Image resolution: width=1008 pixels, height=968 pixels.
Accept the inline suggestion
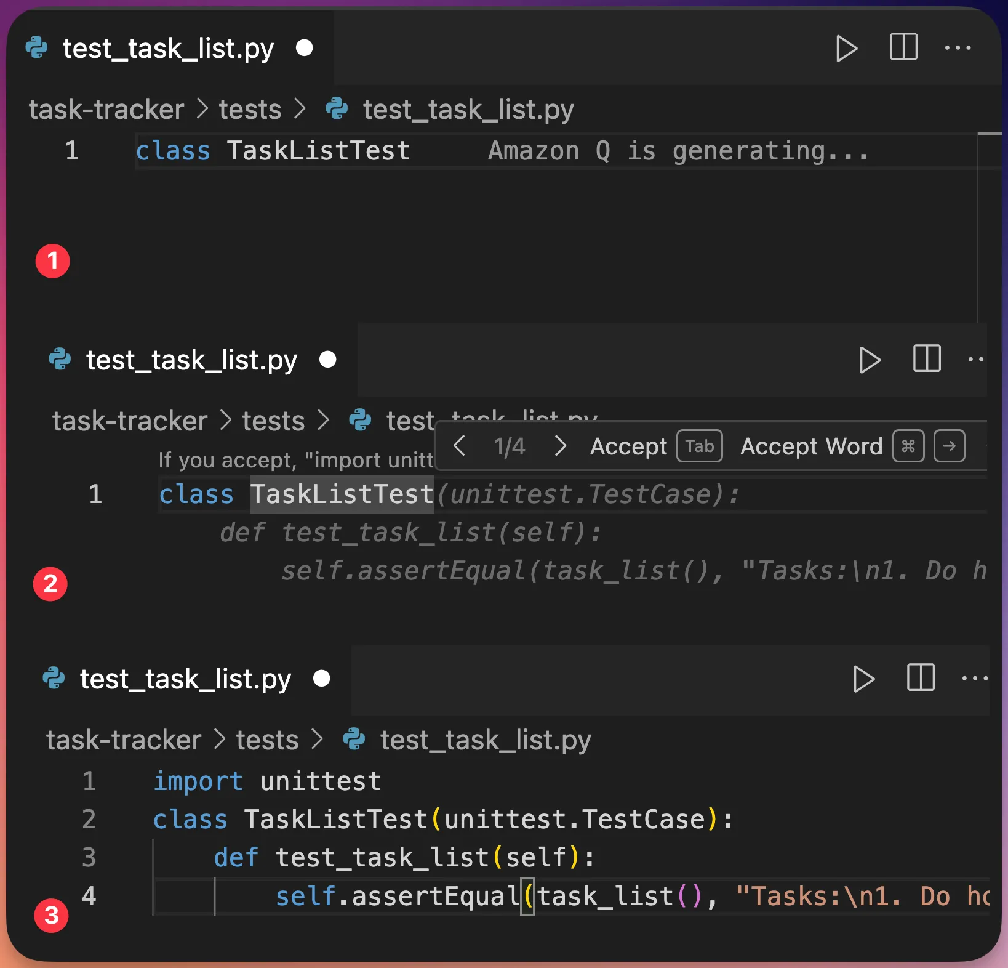pyautogui.click(x=628, y=446)
